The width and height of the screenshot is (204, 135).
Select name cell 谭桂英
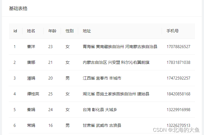(x=33, y=94)
